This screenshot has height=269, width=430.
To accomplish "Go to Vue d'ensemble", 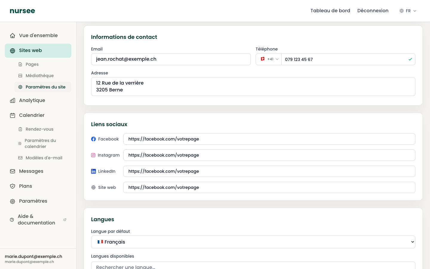I will 38,36.
